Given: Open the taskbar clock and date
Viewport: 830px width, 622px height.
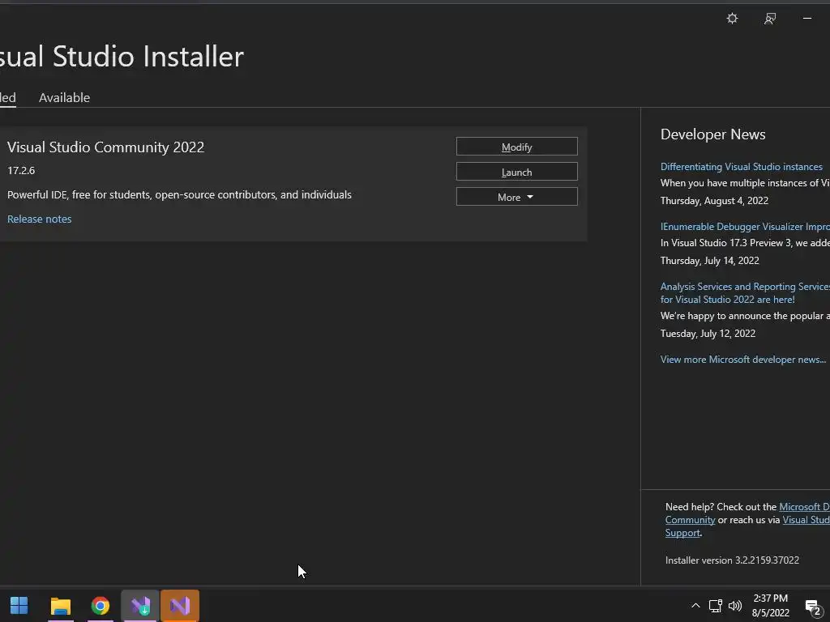Looking at the screenshot, I should pyautogui.click(x=770, y=606).
